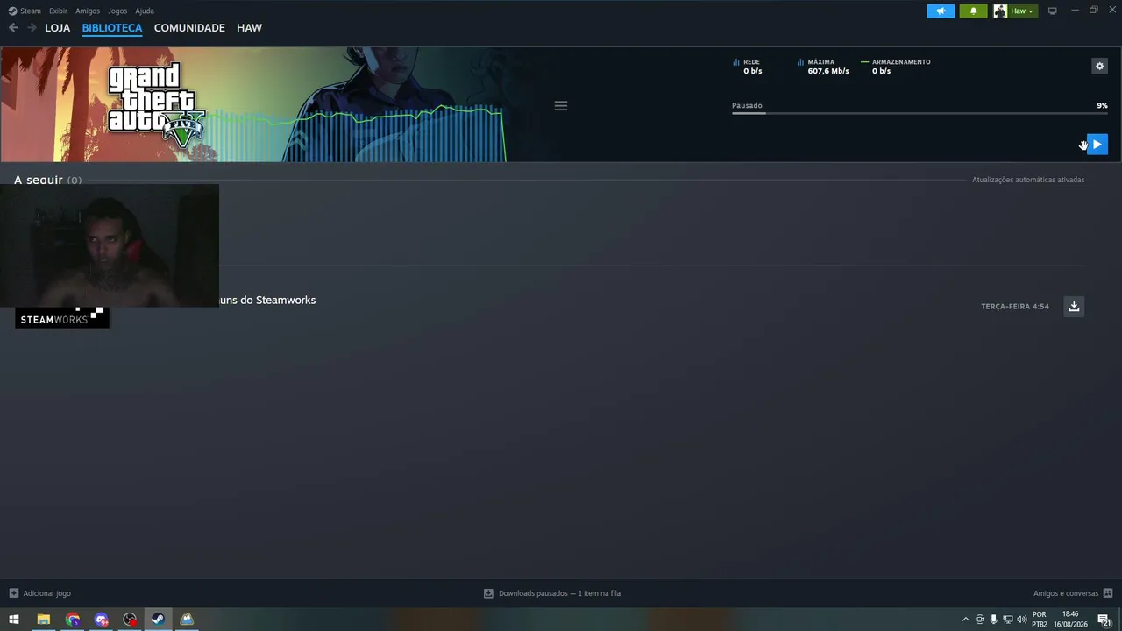Image resolution: width=1122 pixels, height=631 pixels.
Task: Open Windows notification center
Action: 1104,620
